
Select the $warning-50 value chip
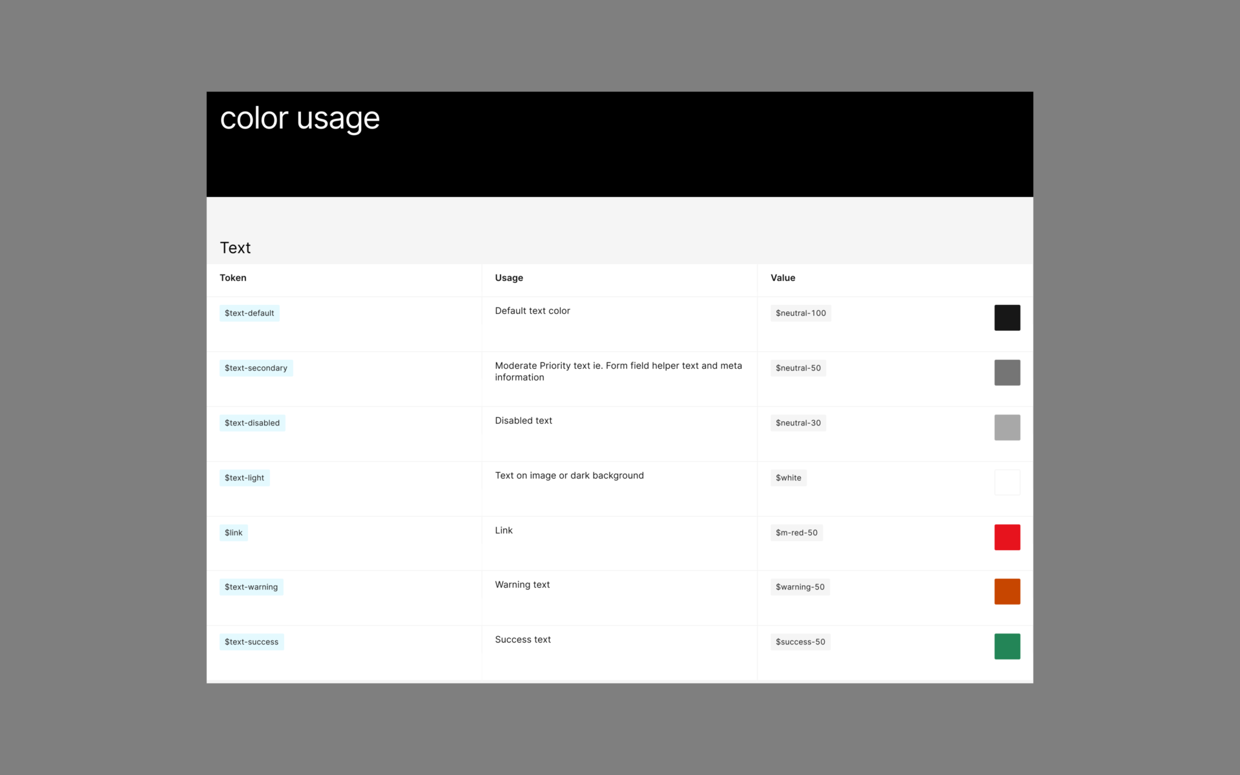click(x=800, y=587)
